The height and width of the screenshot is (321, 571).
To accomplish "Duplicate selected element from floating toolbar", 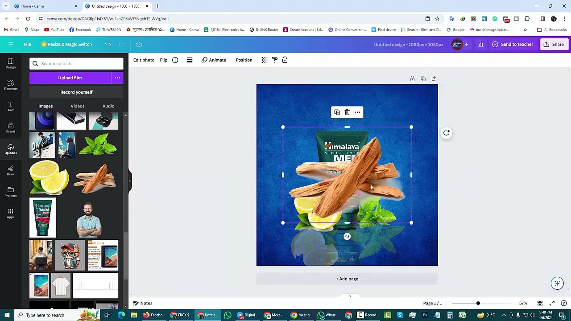I will click(x=337, y=112).
